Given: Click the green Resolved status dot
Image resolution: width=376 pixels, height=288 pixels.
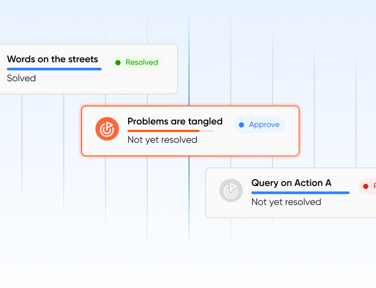Looking at the screenshot, I should pyautogui.click(x=118, y=62).
